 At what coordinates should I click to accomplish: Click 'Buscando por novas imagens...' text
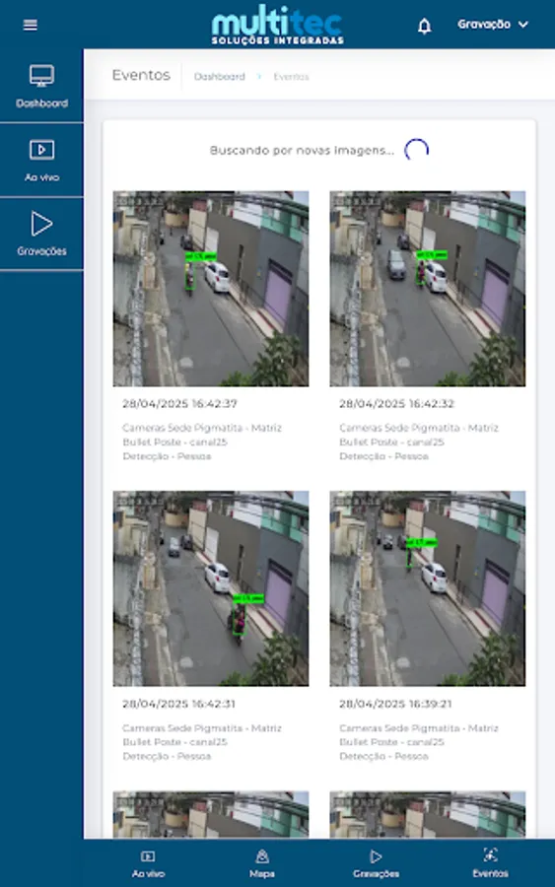pyautogui.click(x=302, y=151)
